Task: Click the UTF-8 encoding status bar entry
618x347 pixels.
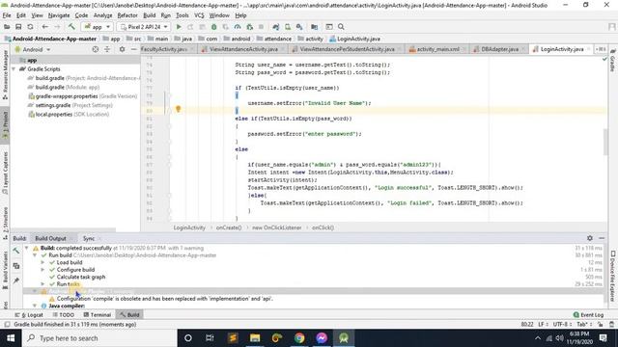Action: point(562,325)
